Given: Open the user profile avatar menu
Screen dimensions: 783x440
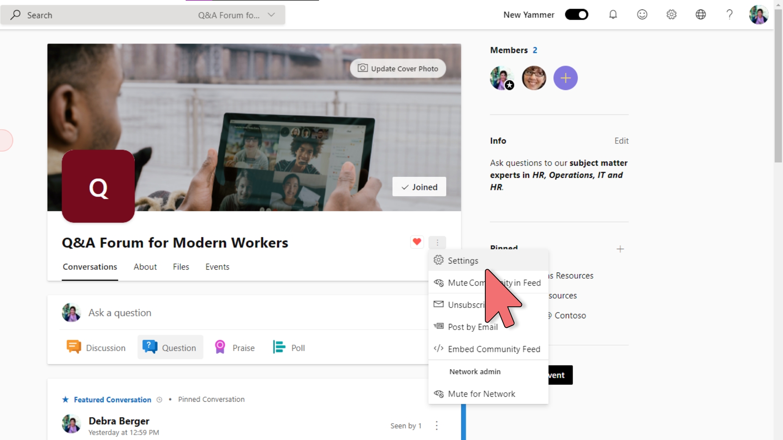Looking at the screenshot, I should pyautogui.click(x=759, y=15).
